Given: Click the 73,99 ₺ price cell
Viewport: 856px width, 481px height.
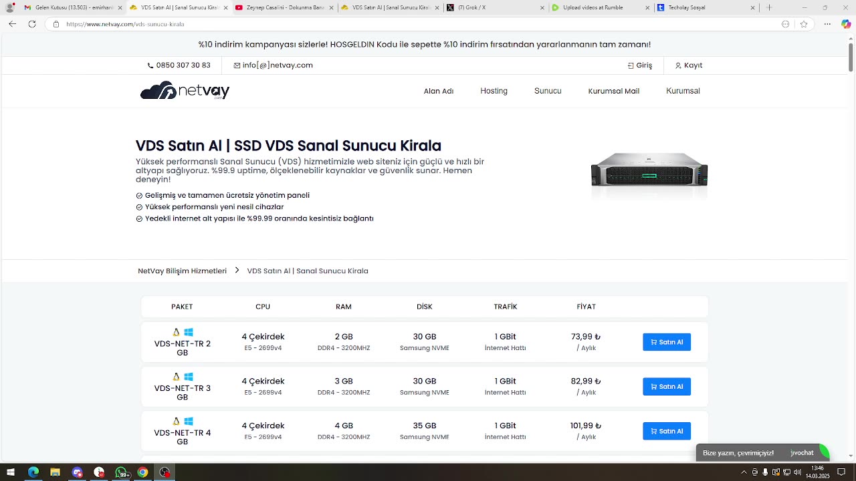Looking at the screenshot, I should point(586,342).
